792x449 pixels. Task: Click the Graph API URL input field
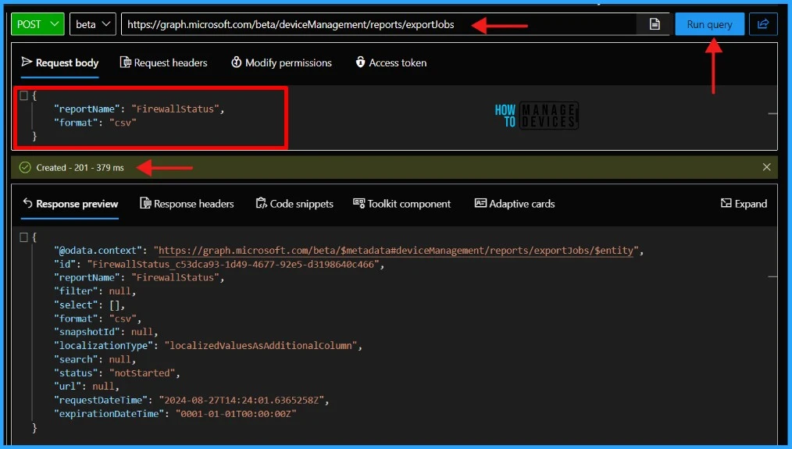tap(379, 24)
